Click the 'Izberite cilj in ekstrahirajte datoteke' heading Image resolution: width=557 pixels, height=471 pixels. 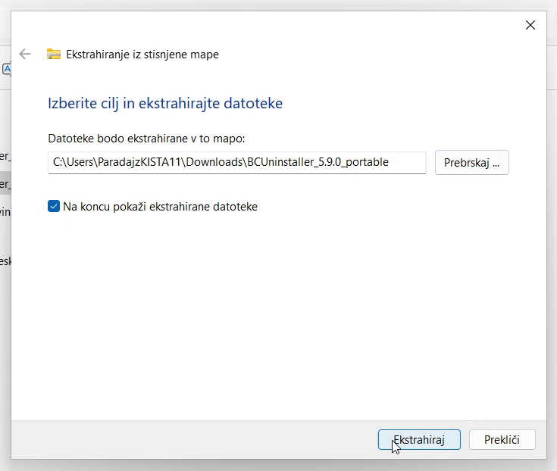[x=165, y=103]
